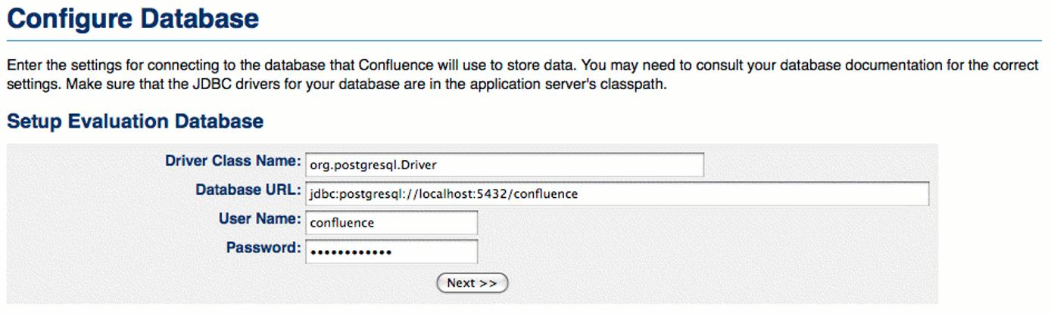Click "application server's classpath" in the description

[x=578, y=84]
